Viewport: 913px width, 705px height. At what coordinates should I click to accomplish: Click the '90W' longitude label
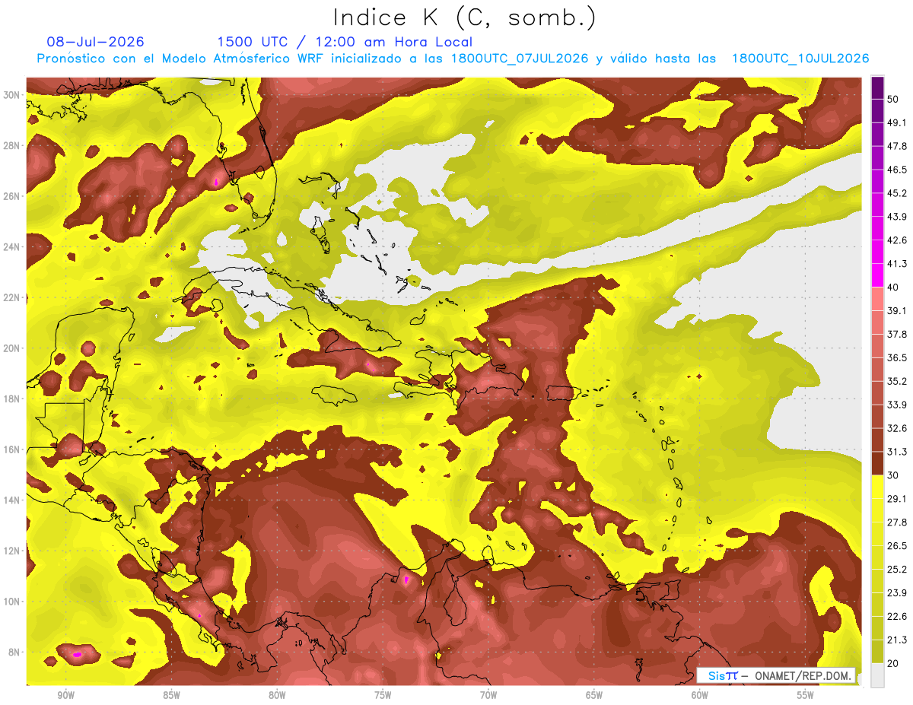coord(65,695)
